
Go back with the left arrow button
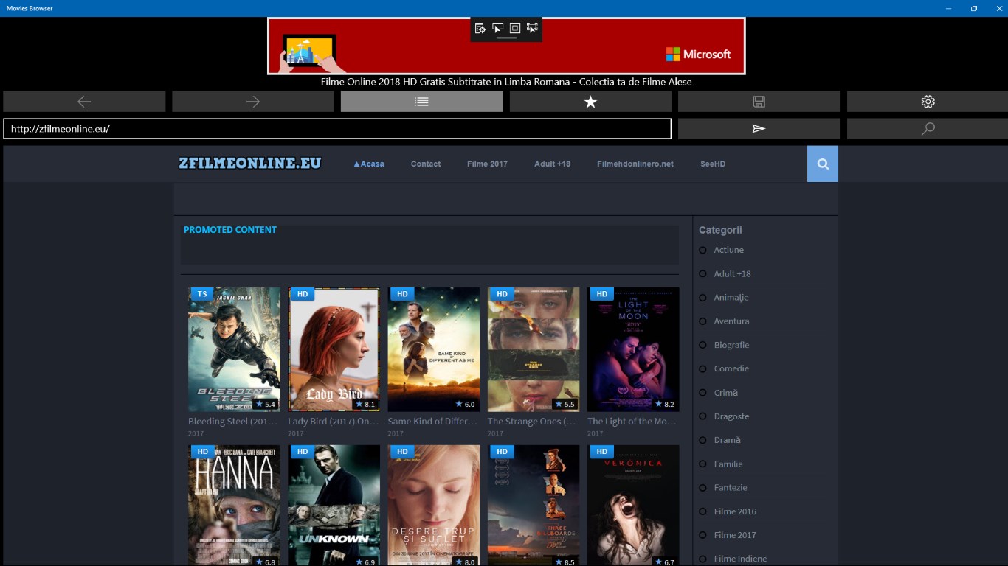coord(84,102)
